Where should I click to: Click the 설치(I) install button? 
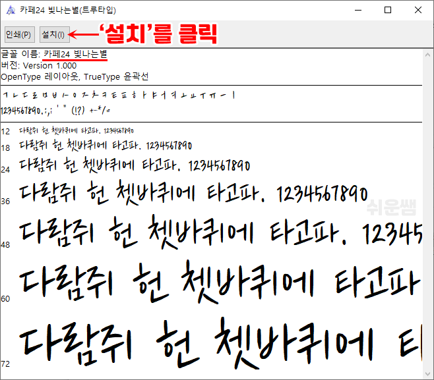pos(54,34)
